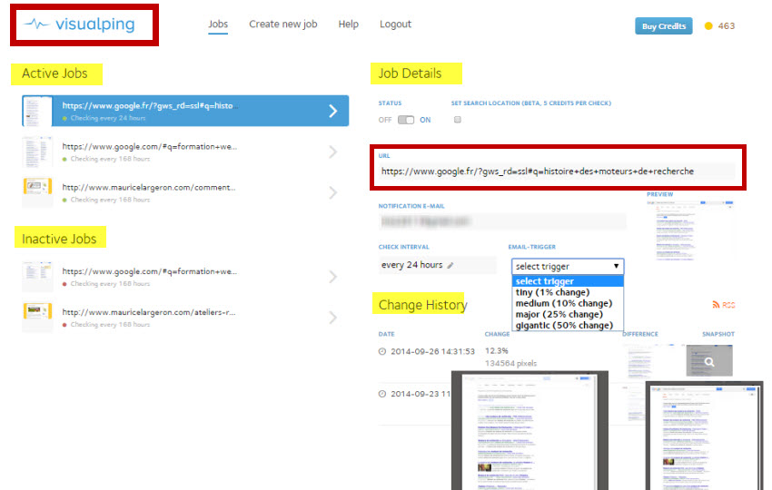Choose major (25% change) trigger option
This screenshot has height=490, width=772.
coord(568,314)
